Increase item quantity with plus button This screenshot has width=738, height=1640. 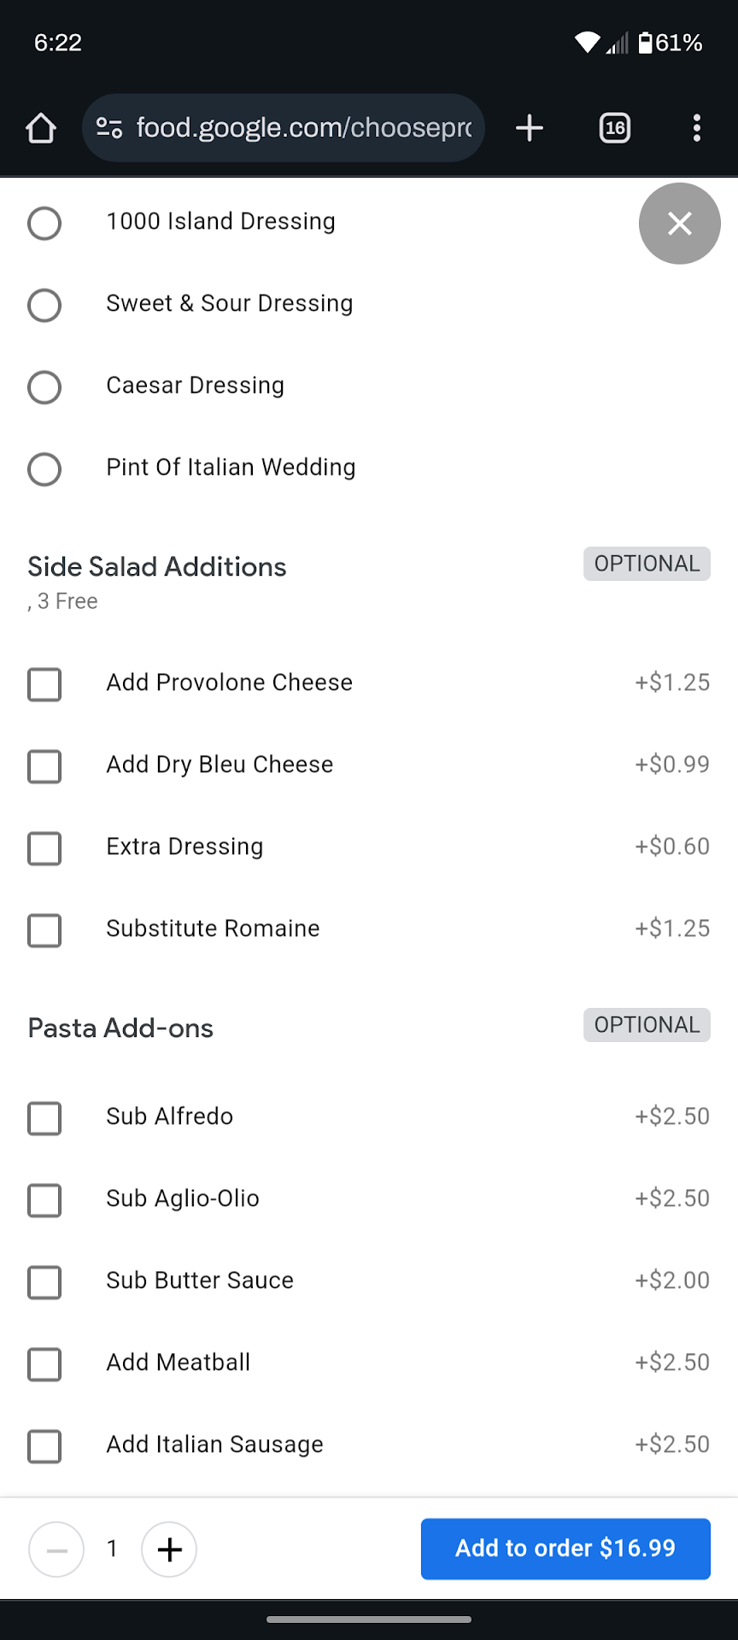169,1549
